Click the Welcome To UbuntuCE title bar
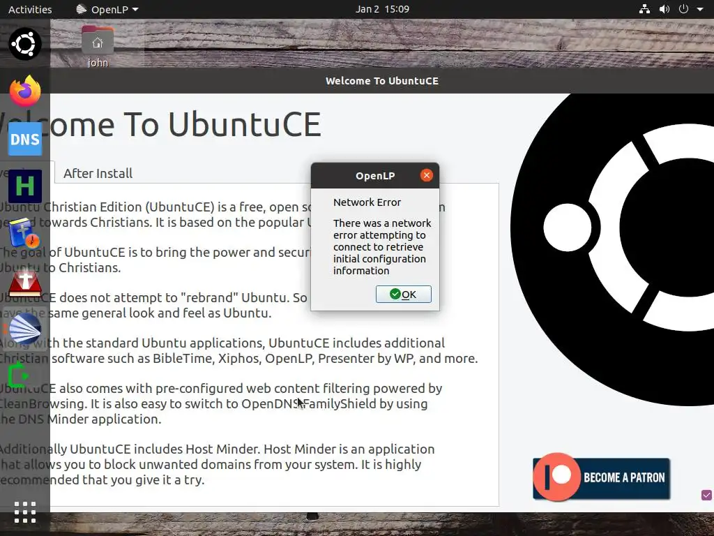The width and height of the screenshot is (714, 536). (382, 81)
